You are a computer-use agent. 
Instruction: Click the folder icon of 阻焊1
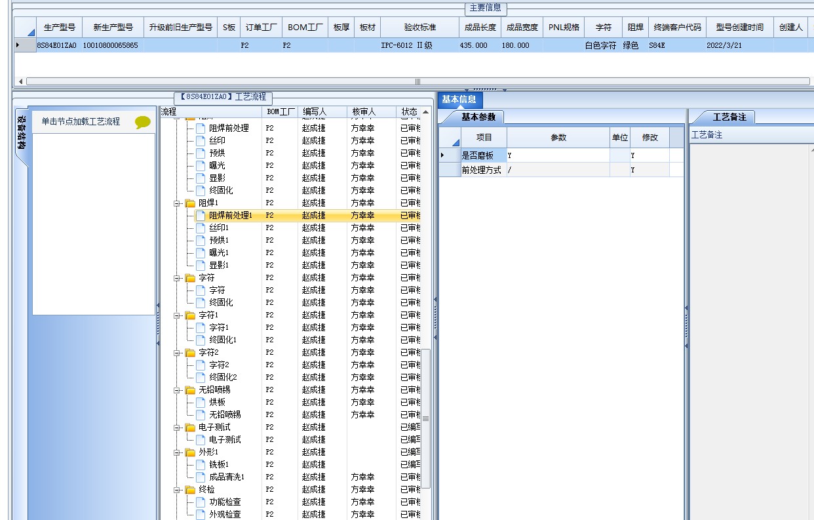coord(190,203)
